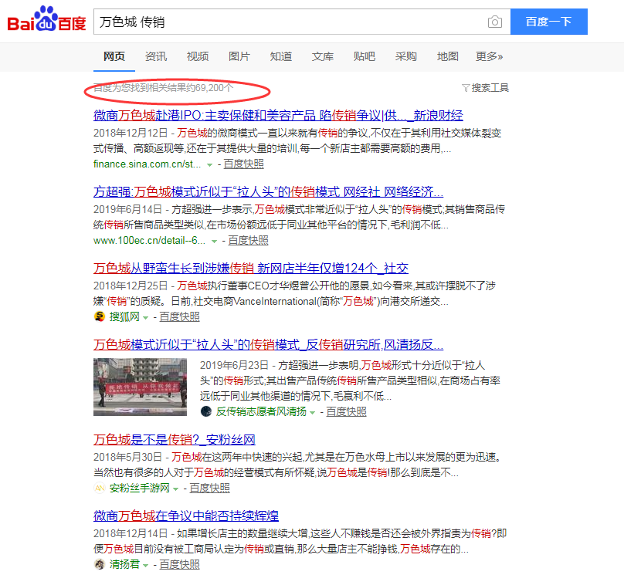Open 百度快照 for the sina finance result

[x=243, y=164]
